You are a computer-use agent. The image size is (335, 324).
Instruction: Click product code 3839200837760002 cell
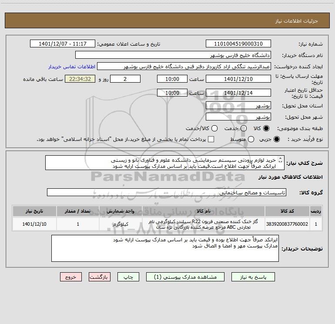pos(287,224)
